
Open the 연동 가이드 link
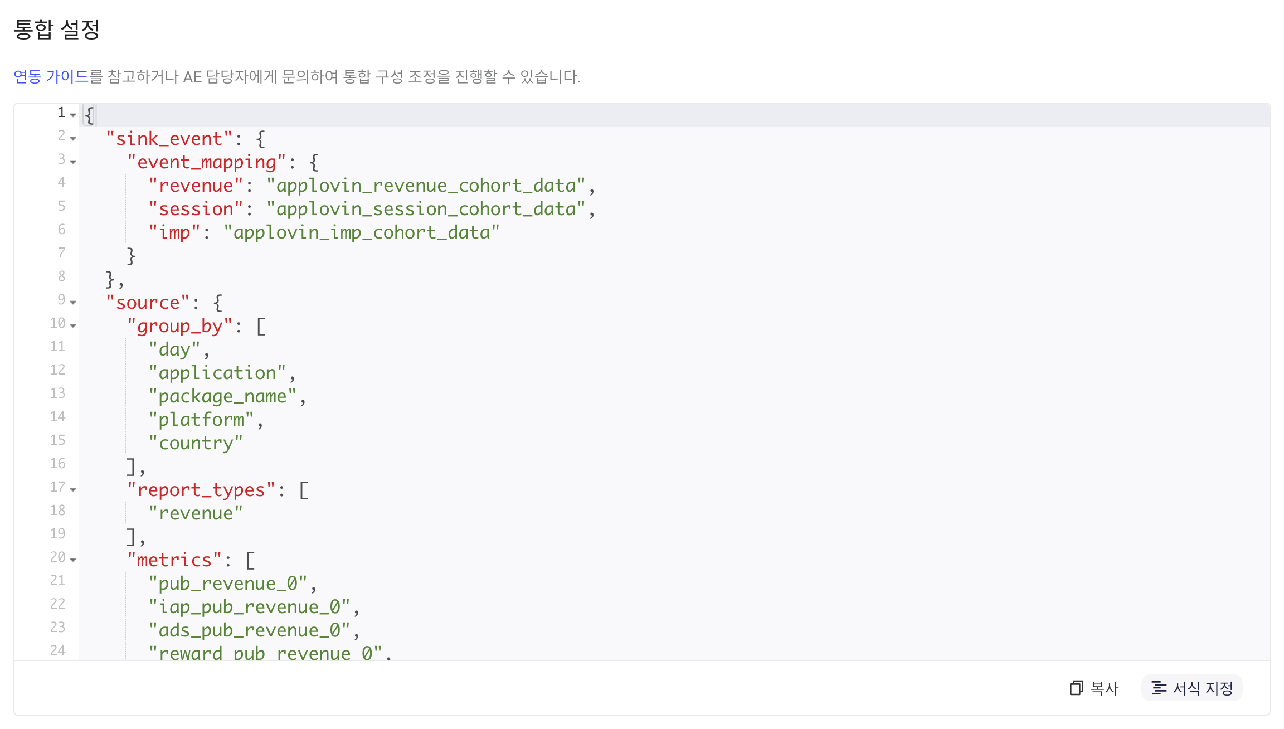(51, 76)
